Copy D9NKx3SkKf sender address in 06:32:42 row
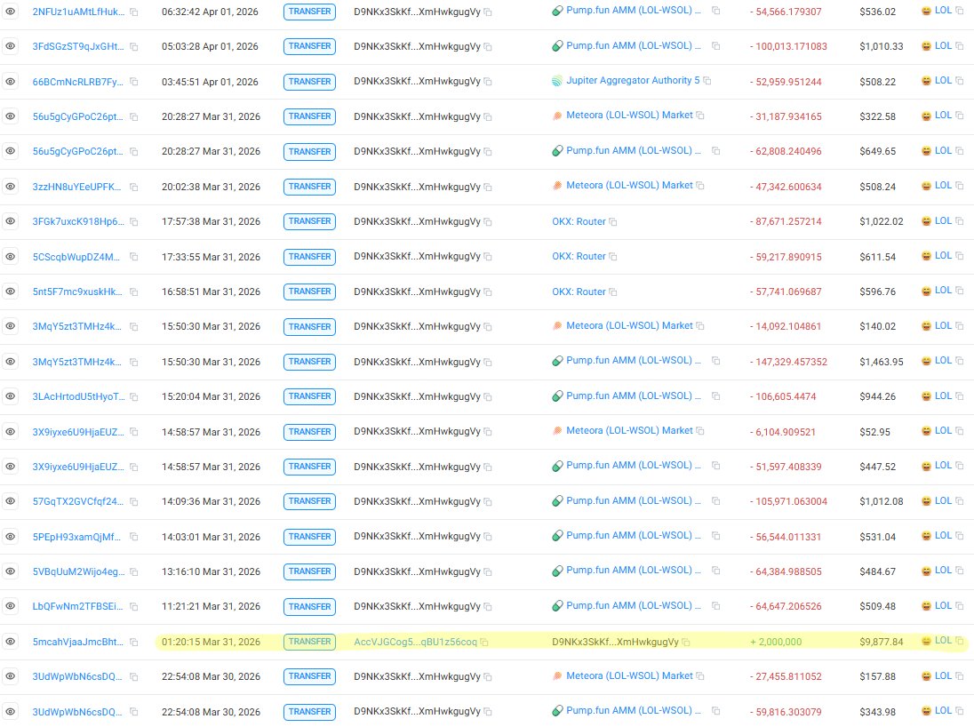 (488, 12)
